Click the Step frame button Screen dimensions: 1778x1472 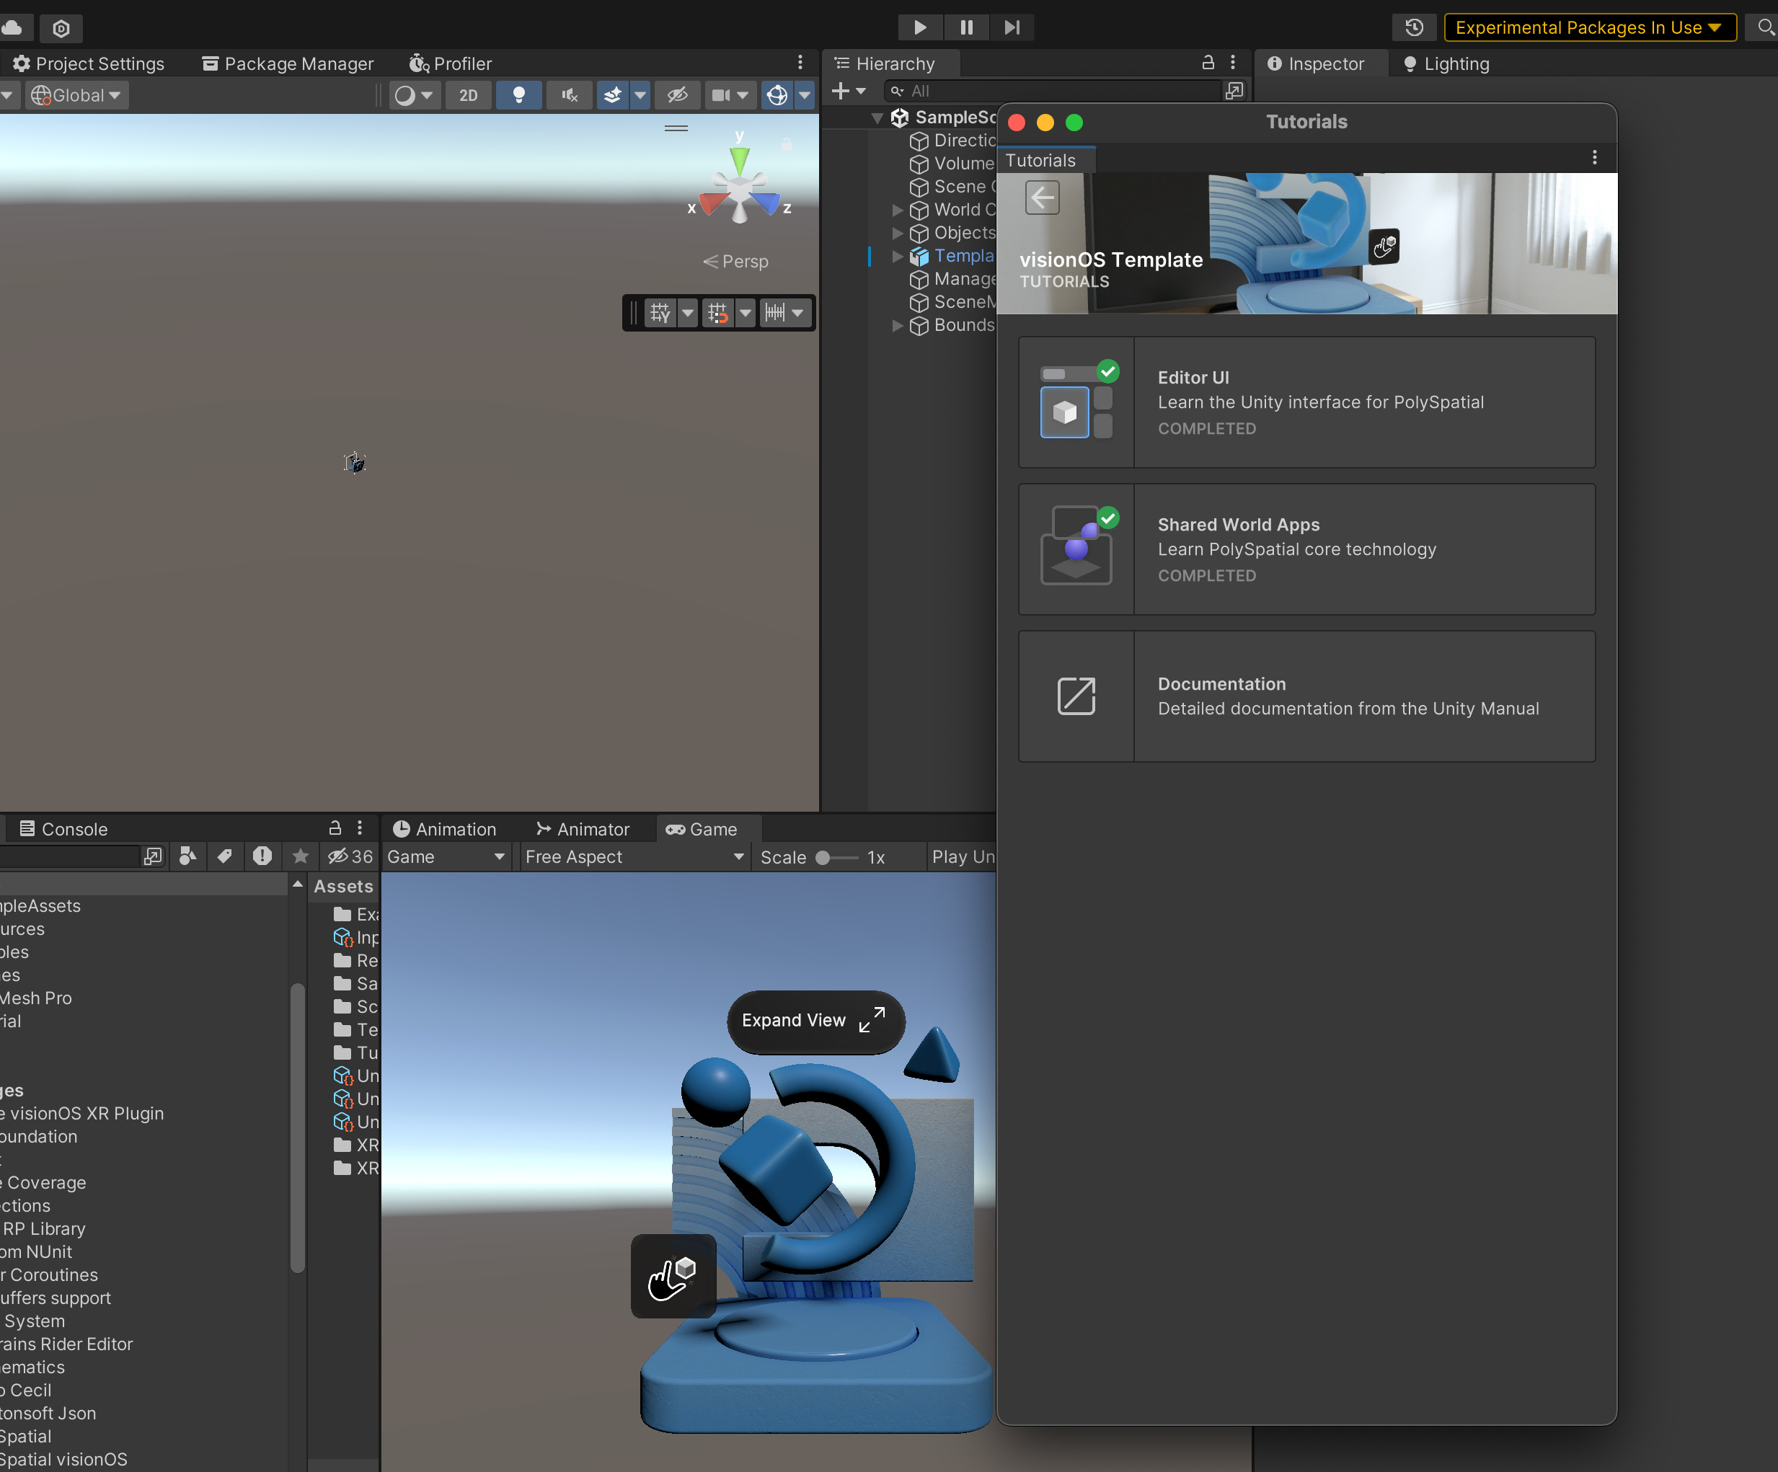pyautogui.click(x=1012, y=27)
